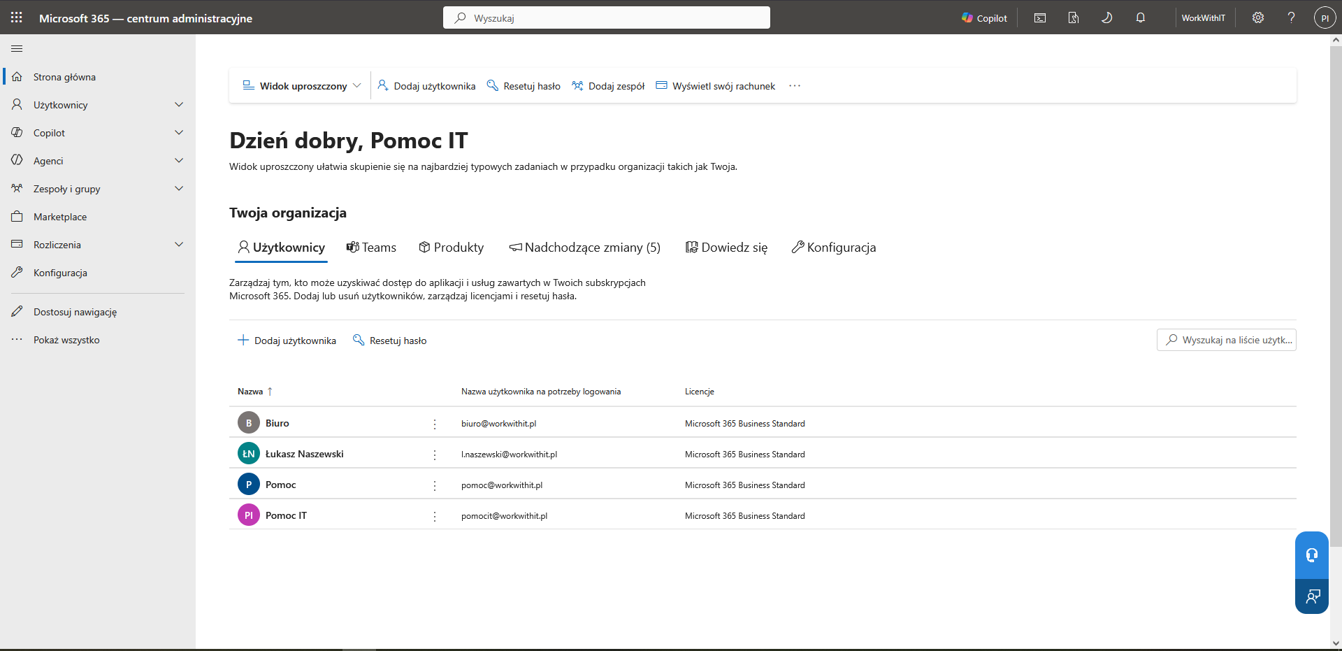The image size is (1342, 651).
Task: Click the top Wyszukaj search box
Action: [x=607, y=17]
